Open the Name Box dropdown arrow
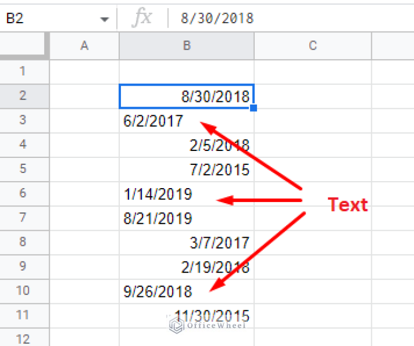The width and height of the screenshot is (414, 346). click(104, 19)
